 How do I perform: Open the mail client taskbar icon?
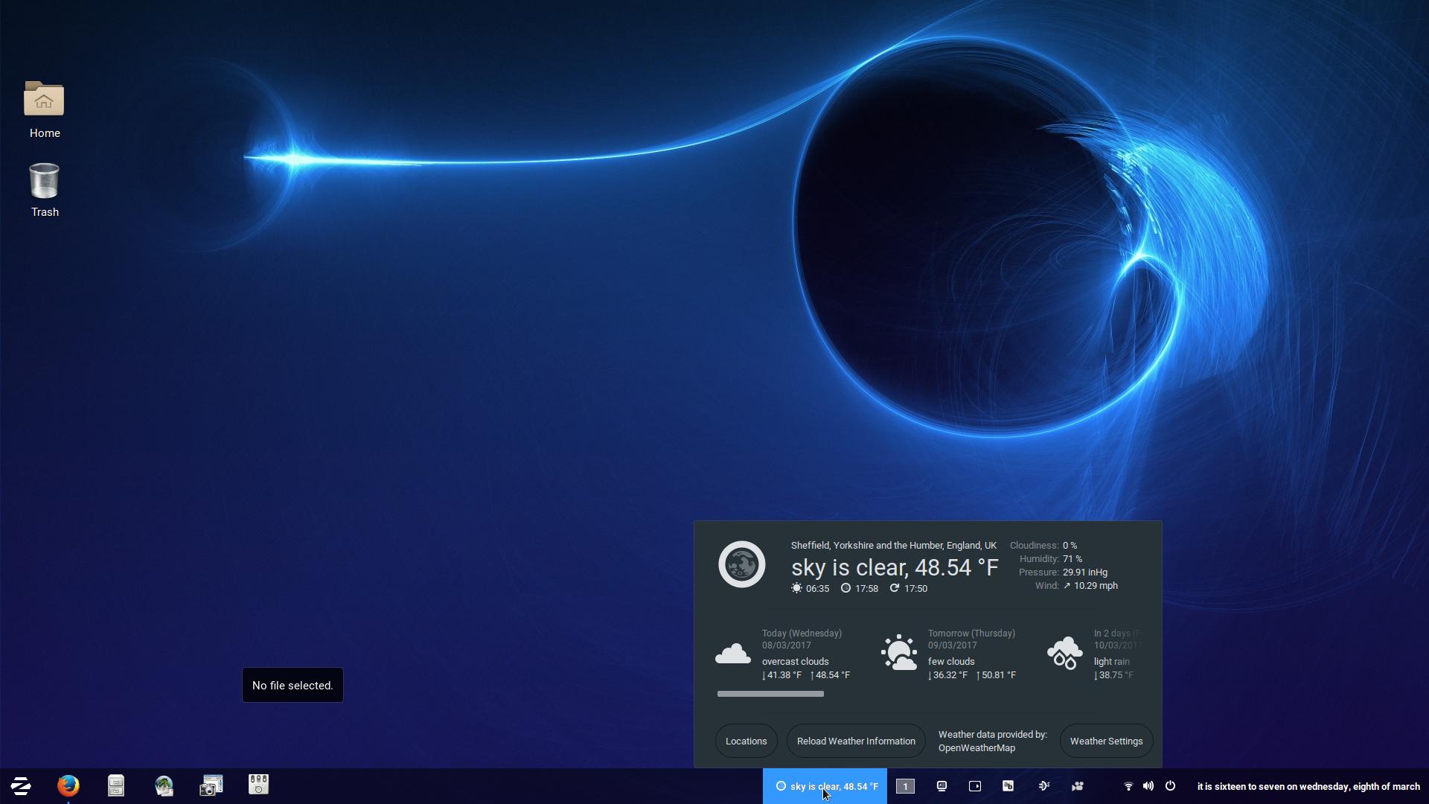tap(164, 785)
